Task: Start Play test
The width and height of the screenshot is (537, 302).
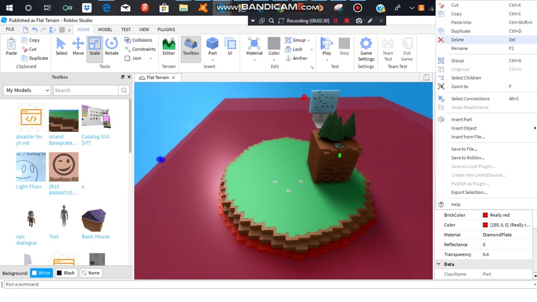Action: coord(327,47)
